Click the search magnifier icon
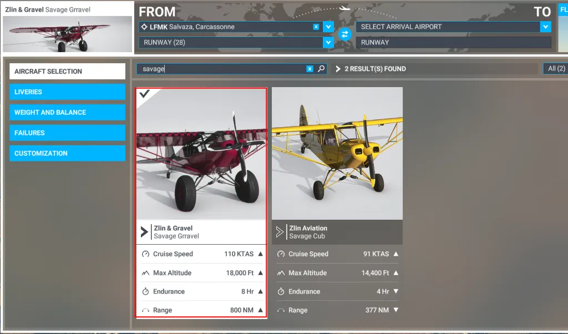This screenshot has width=568, height=334. pos(321,69)
